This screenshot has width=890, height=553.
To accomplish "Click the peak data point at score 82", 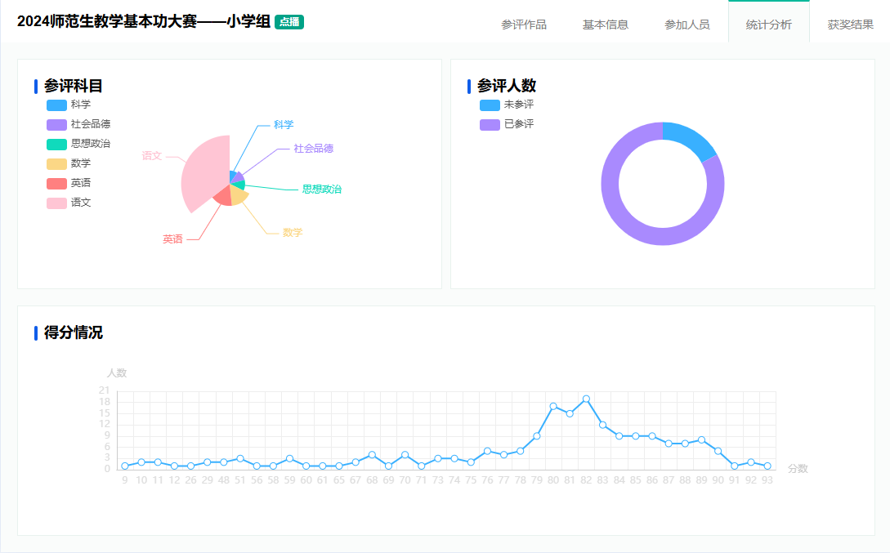I will [586, 399].
